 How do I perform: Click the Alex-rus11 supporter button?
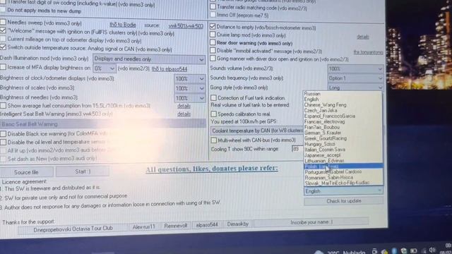[x=144, y=226]
